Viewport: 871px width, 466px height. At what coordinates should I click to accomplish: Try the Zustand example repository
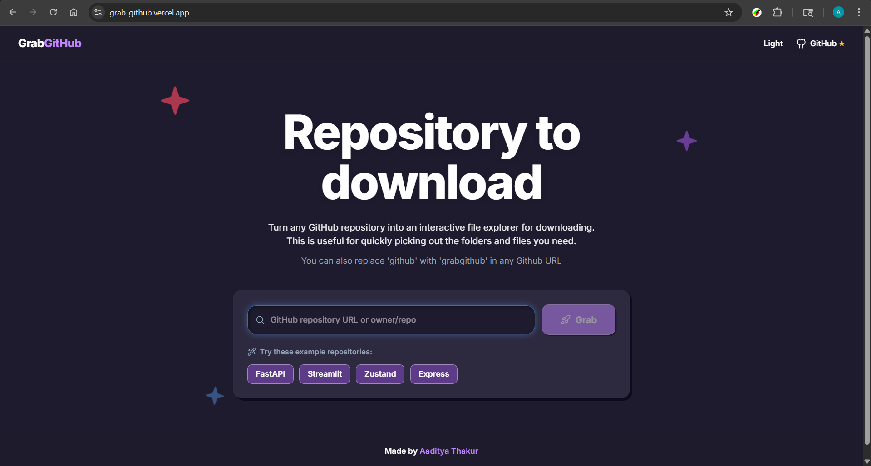pos(379,374)
